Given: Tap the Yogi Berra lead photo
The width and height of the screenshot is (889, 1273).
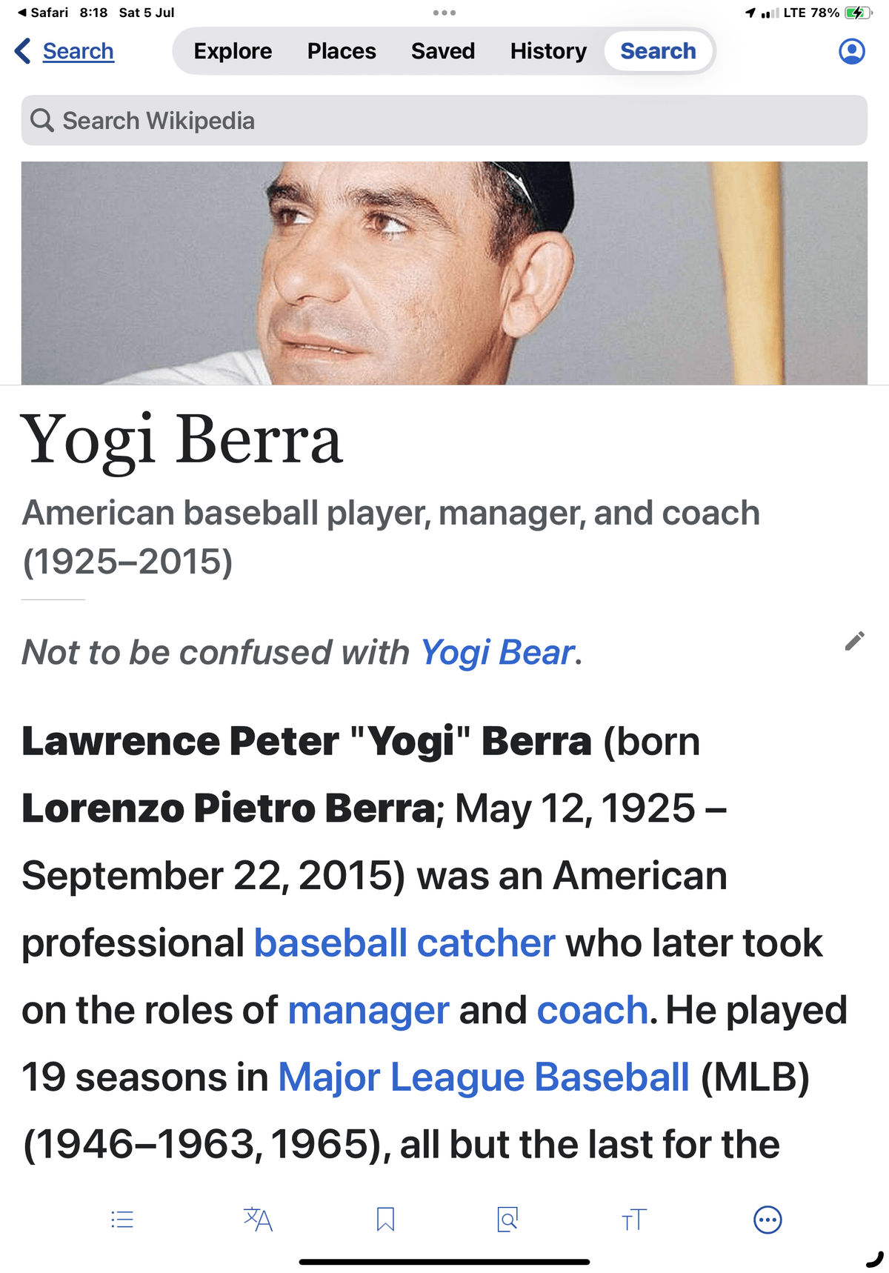Looking at the screenshot, I should coord(444,273).
